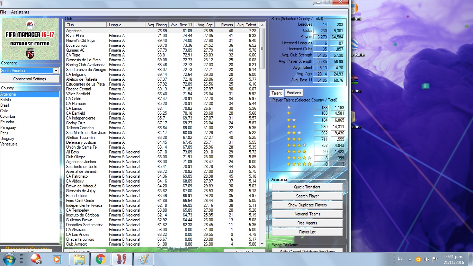Switch to the Positions tab
The image size is (473, 266).
click(x=294, y=93)
